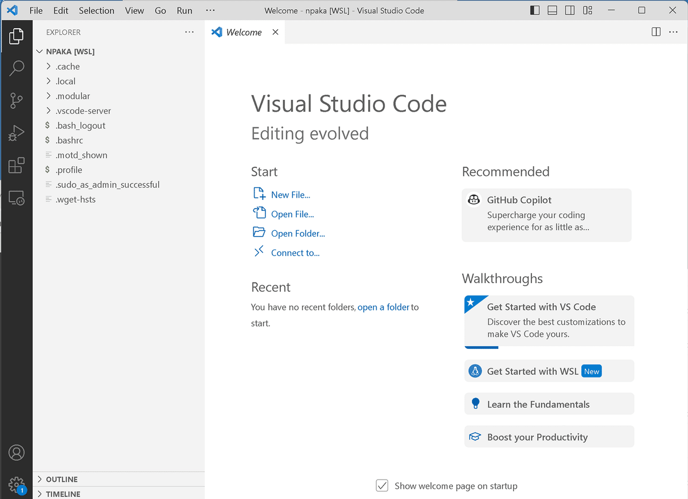The height and width of the screenshot is (499, 688).
Task: Click the New File... link
Action: tap(290, 195)
